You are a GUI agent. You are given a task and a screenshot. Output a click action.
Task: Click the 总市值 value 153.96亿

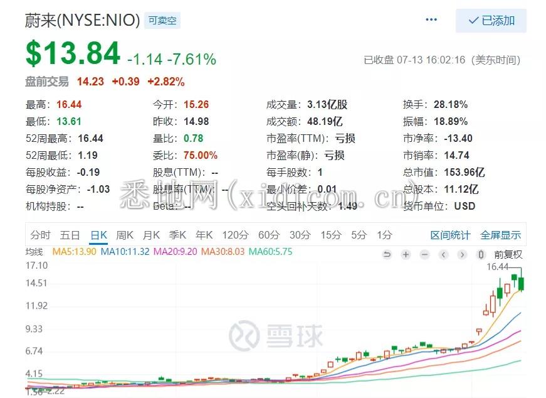(x=465, y=172)
